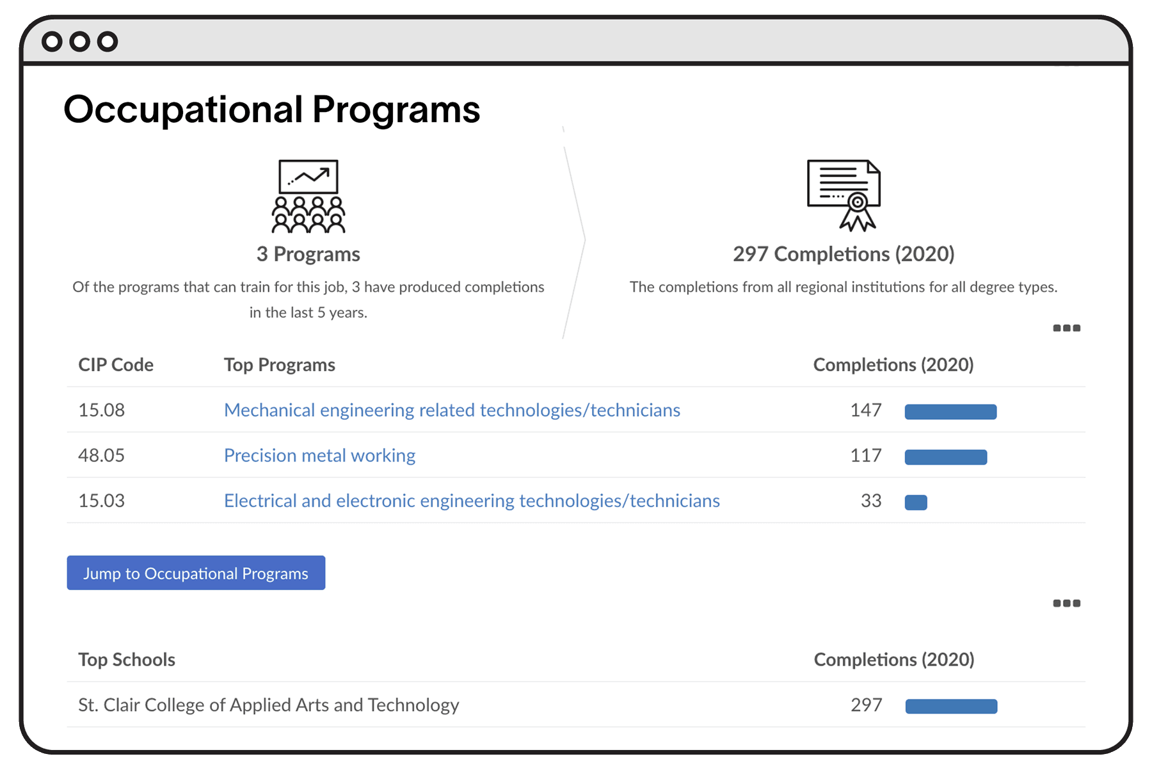Click the 147 completions value
The height and width of the screenshot is (768, 1152).
click(x=866, y=410)
